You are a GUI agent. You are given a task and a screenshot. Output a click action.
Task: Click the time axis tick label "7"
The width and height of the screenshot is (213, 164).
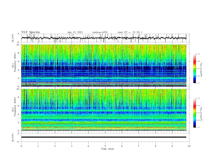tap(139, 146)
